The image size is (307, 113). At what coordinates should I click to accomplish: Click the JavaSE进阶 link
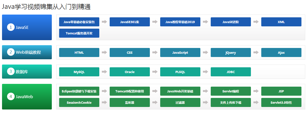pyautogui.click(x=231, y=22)
